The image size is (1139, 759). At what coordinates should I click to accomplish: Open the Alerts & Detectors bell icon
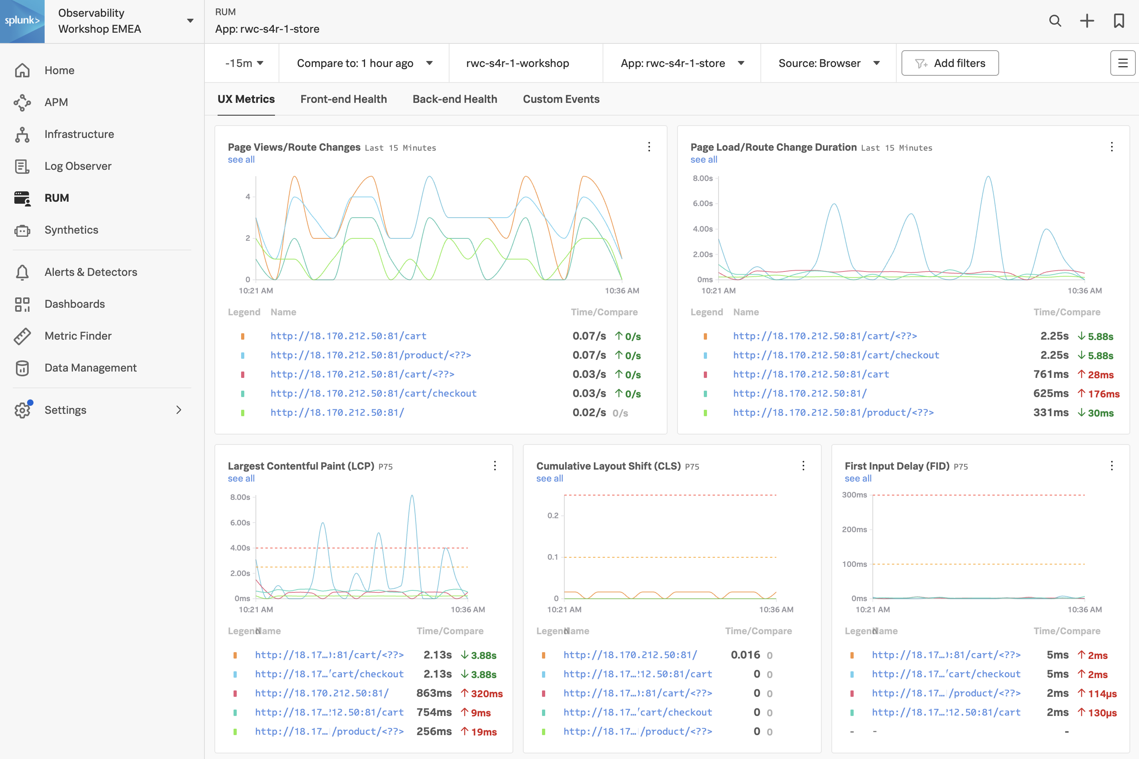coord(22,272)
